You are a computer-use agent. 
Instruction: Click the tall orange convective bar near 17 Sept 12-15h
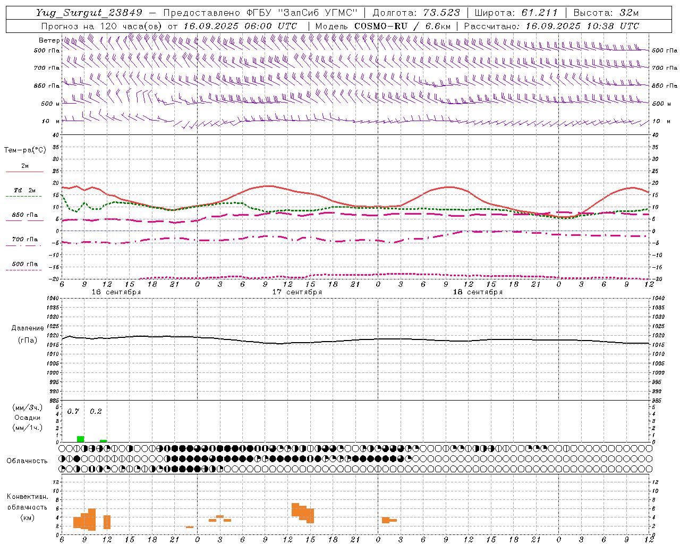point(303,513)
